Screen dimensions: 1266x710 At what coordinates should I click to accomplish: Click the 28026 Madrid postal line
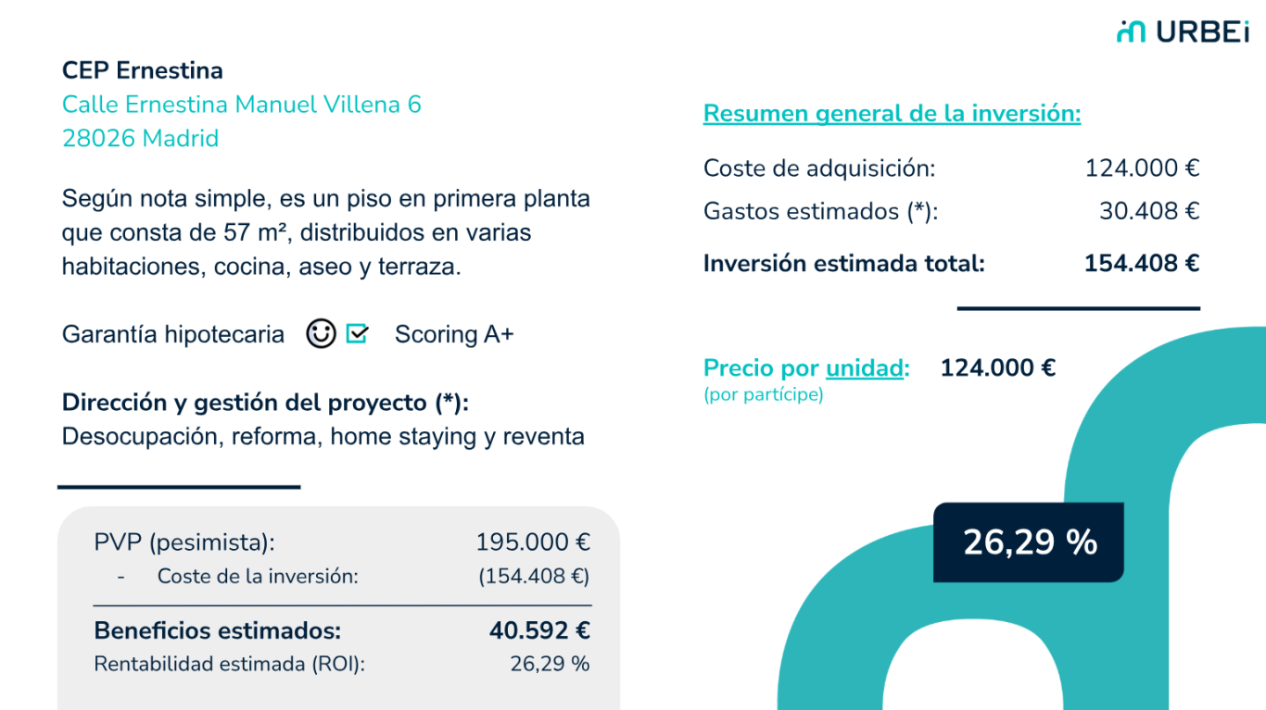[141, 139]
